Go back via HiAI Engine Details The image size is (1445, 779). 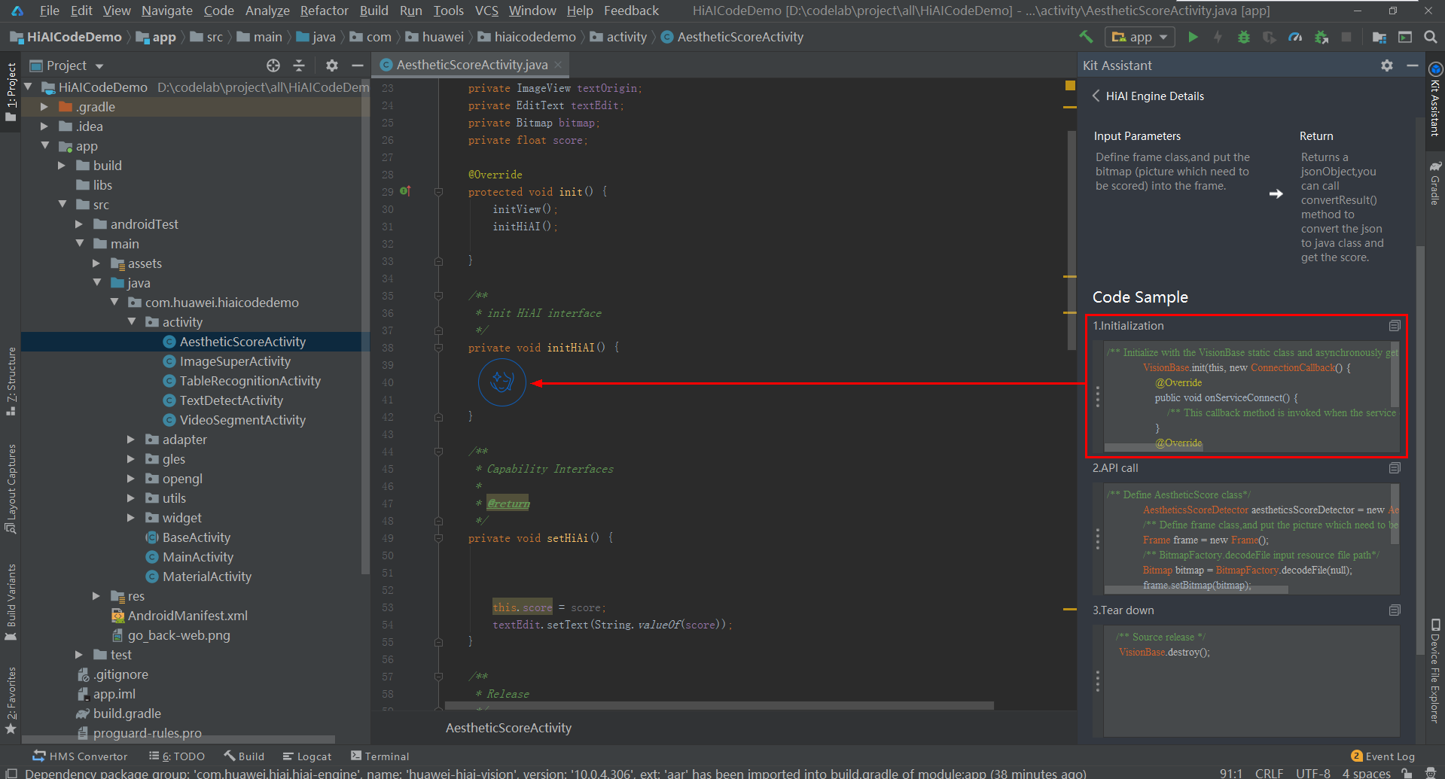pyautogui.click(x=1096, y=96)
